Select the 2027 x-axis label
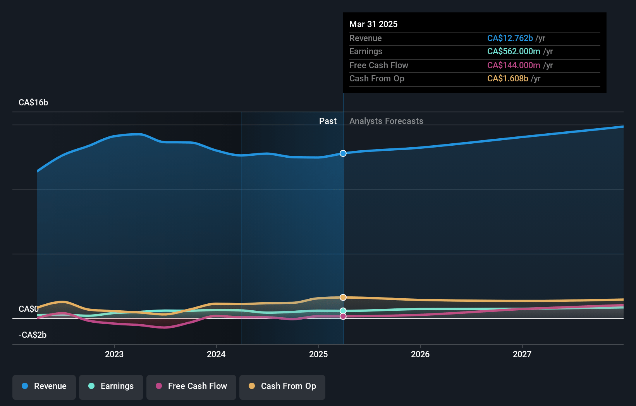This screenshot has height=406, width=636. (x=522, y=354)
